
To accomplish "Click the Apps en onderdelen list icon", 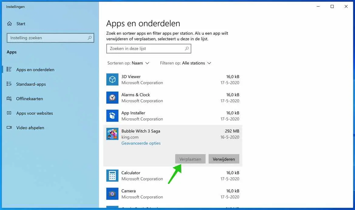I will [x=9, y=70].
